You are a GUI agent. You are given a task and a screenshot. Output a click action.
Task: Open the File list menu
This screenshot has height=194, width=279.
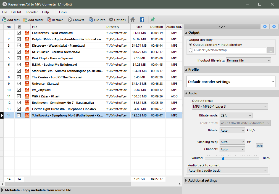tap(16, 12)
